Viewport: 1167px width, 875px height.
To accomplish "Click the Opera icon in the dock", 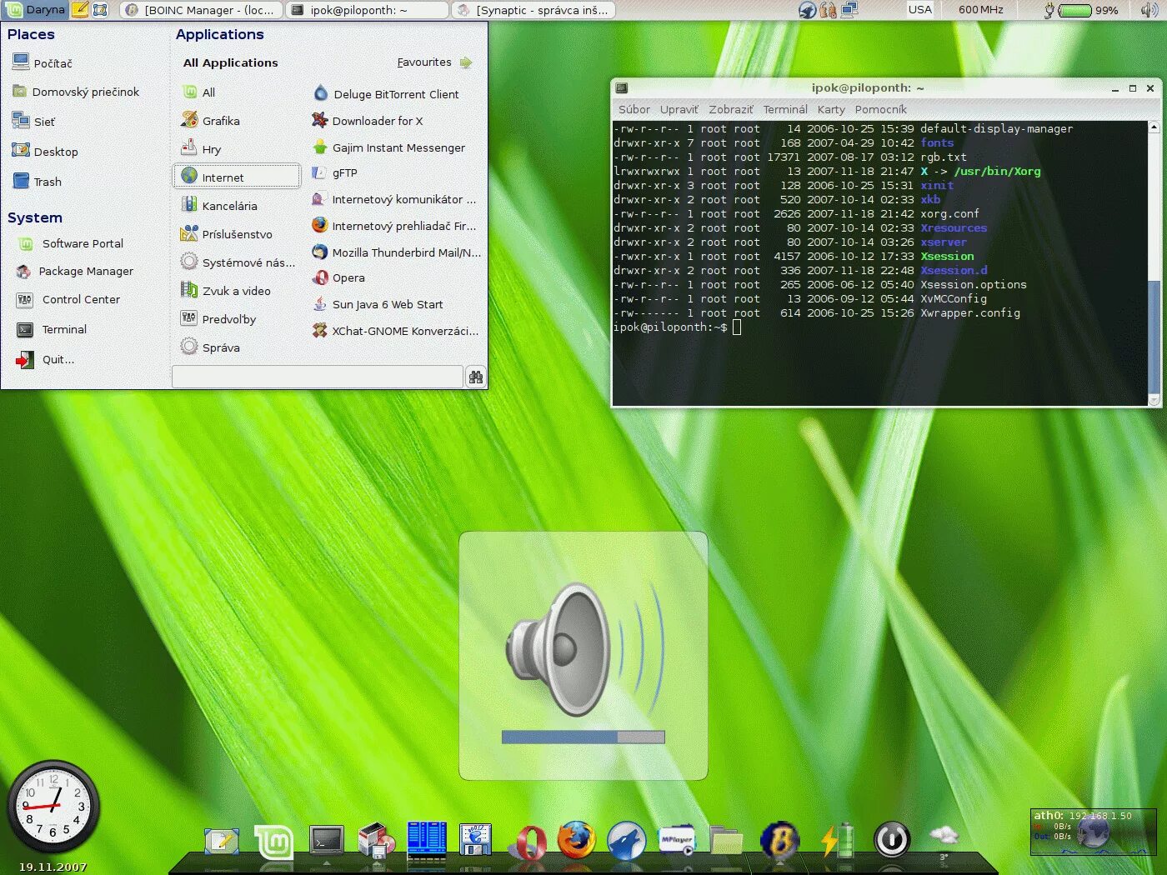I will tap(530, 841).
